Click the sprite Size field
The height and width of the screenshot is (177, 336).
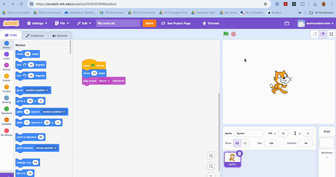(x=271, y=143)
